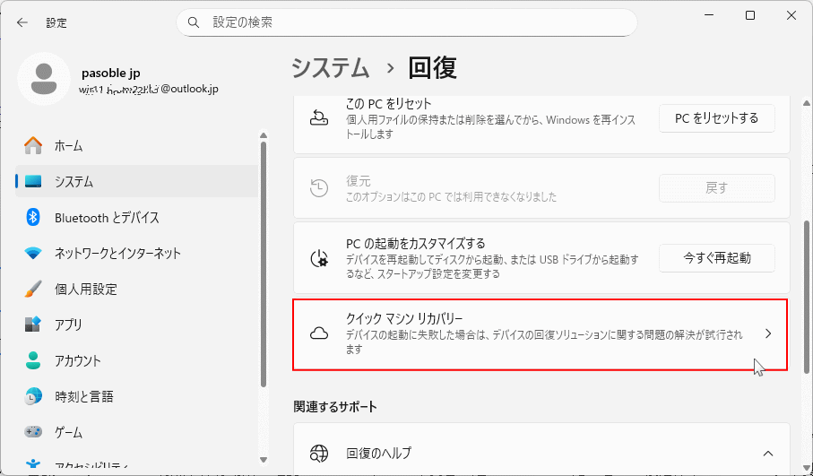Screen dimensions: 813x476
Task: Click the 今すぐ再起動 button
Action: coord(716,257)
